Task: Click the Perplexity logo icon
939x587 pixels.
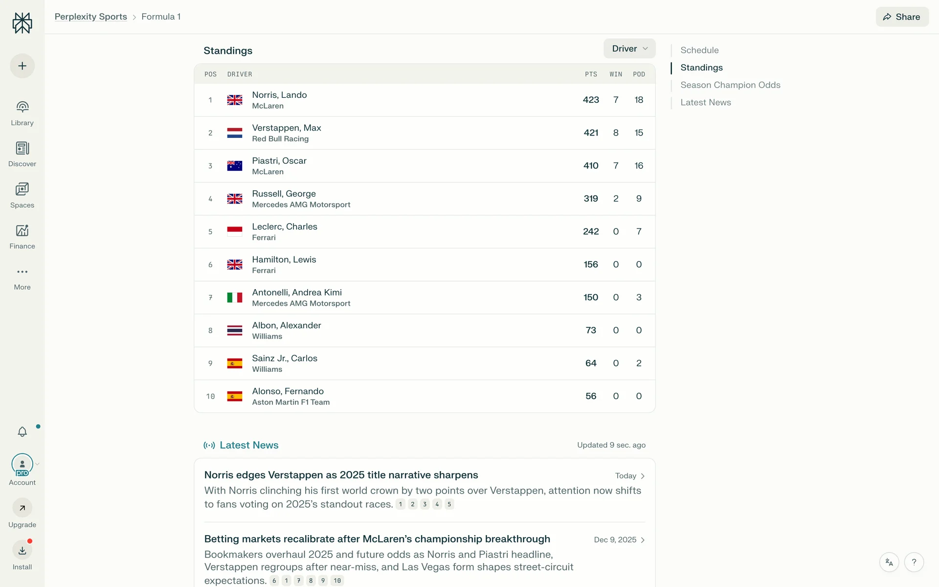Action: tap(22, 23)
